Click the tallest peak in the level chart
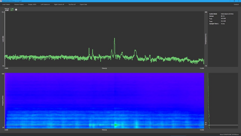The height and width of the screenshot is (136, 241). [x=115, y=39]
